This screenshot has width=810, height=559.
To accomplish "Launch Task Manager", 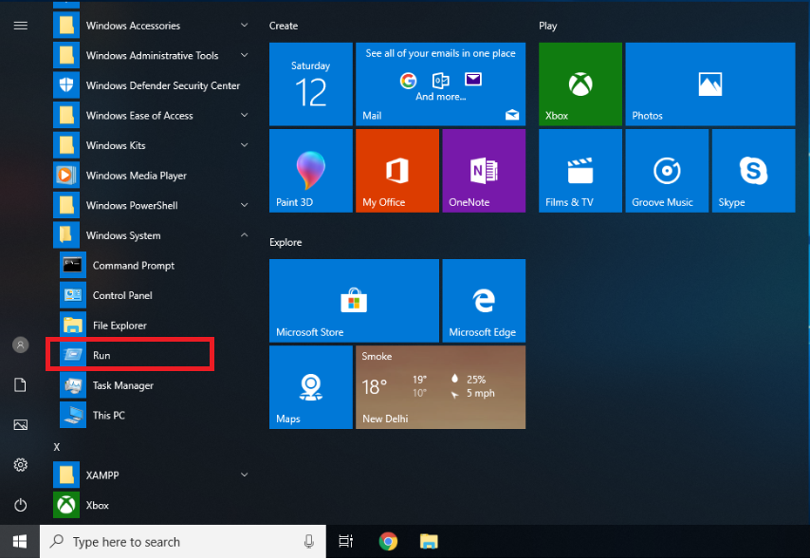I will point(151,385).
